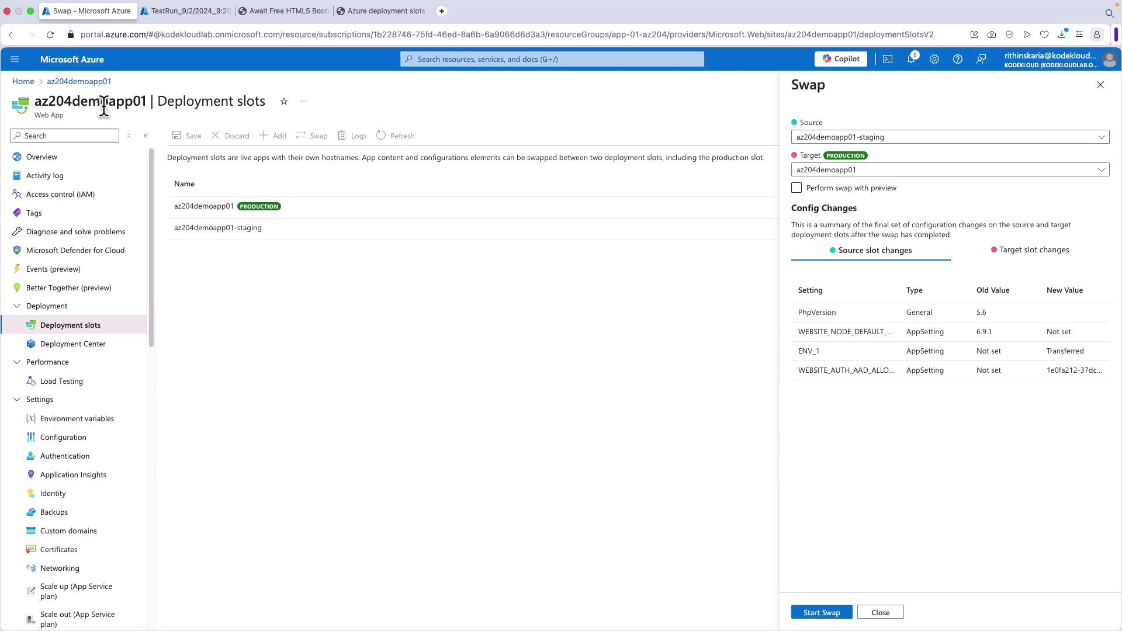The width and height of the screenshot is (1122, 631).
Task: Click the Start Swap button
Action: pos(821,612)
